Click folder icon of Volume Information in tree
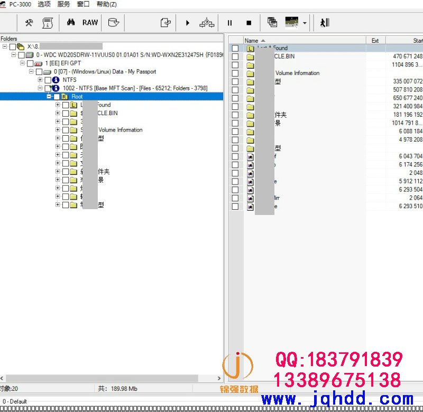The width and height of the screenshot is (423, 412). 73,130
